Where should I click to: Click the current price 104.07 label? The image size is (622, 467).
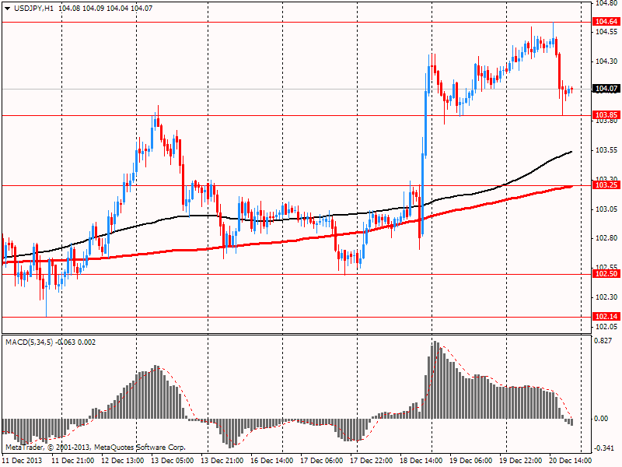point(606,89)
